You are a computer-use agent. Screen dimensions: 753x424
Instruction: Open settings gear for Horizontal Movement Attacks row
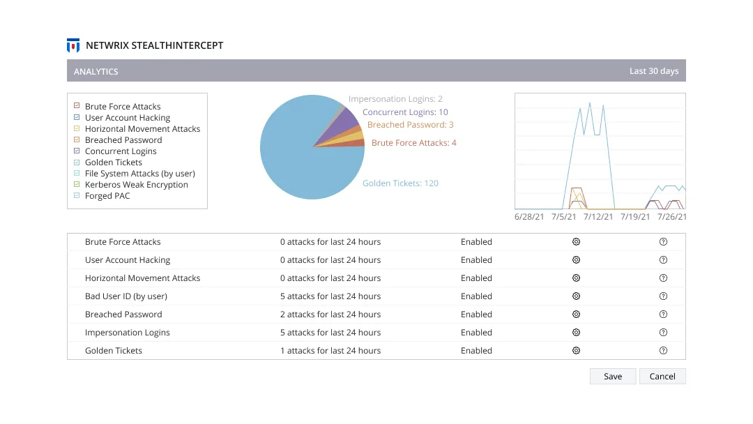577,278
